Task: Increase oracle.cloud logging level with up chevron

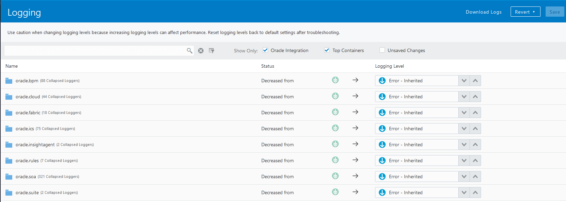Action: 475,97
